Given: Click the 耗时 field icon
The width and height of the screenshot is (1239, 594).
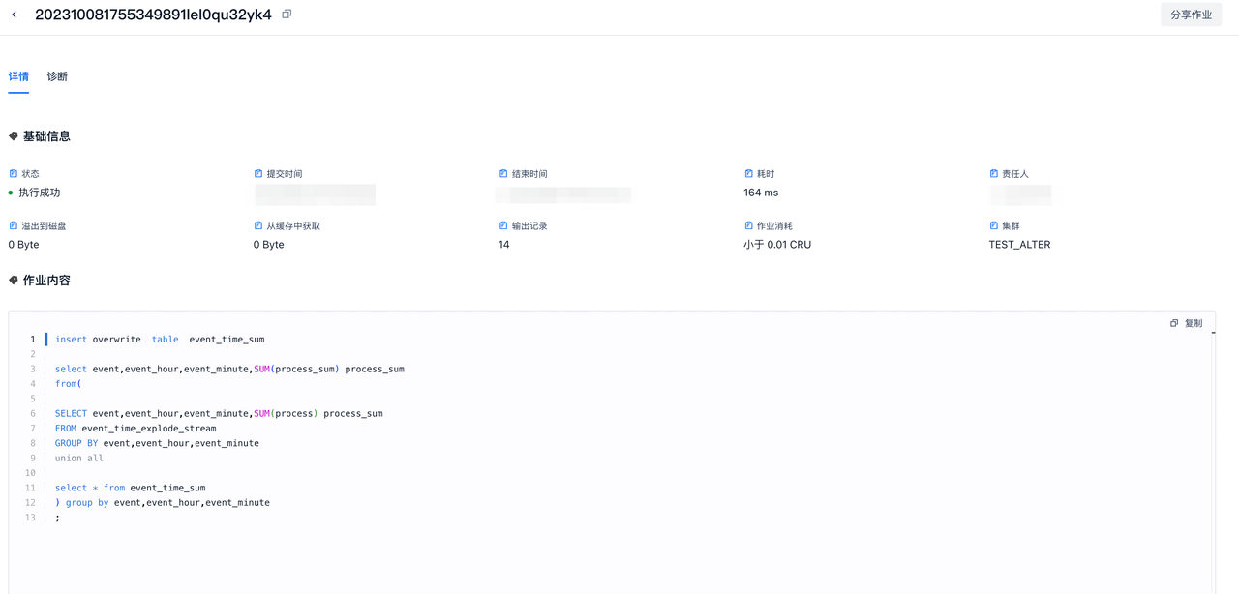Looking at the screenshot, I should pos(748,174).
